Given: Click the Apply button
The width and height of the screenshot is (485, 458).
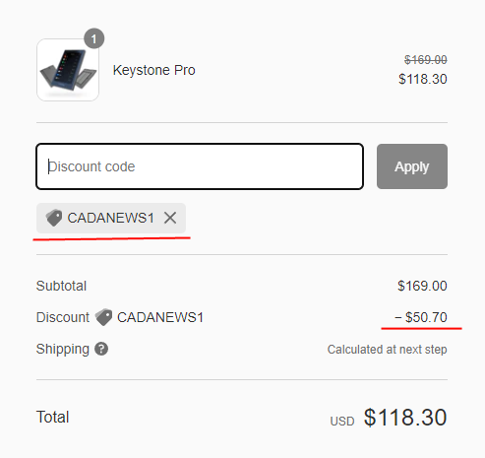Looking at the screenshot, I should point(412,166).
